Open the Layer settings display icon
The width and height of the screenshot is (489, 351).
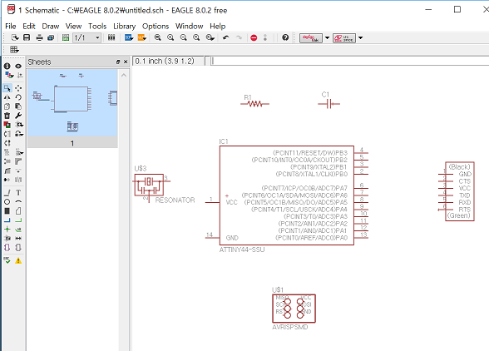[x=8, y=75]
